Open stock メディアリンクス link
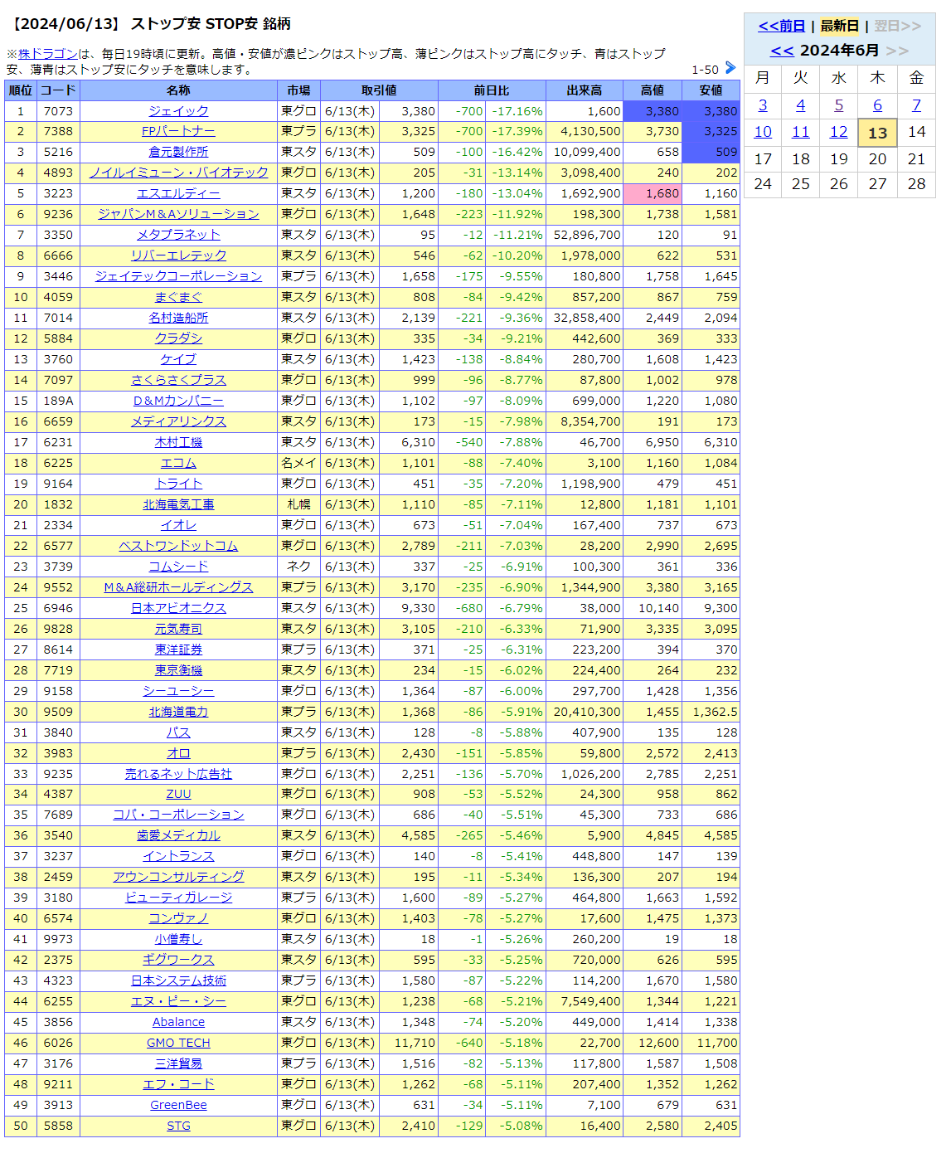Screen dimensions: 951x1158 pos(178,422)
